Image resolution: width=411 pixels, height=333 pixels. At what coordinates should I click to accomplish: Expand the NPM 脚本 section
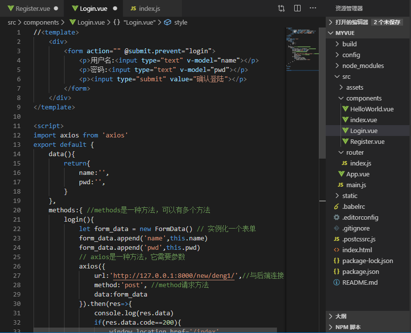(x=348, y=327)
